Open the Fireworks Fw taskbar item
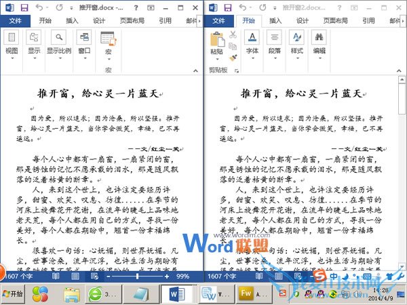The image size is (407, 305). [x=254, y=293]
